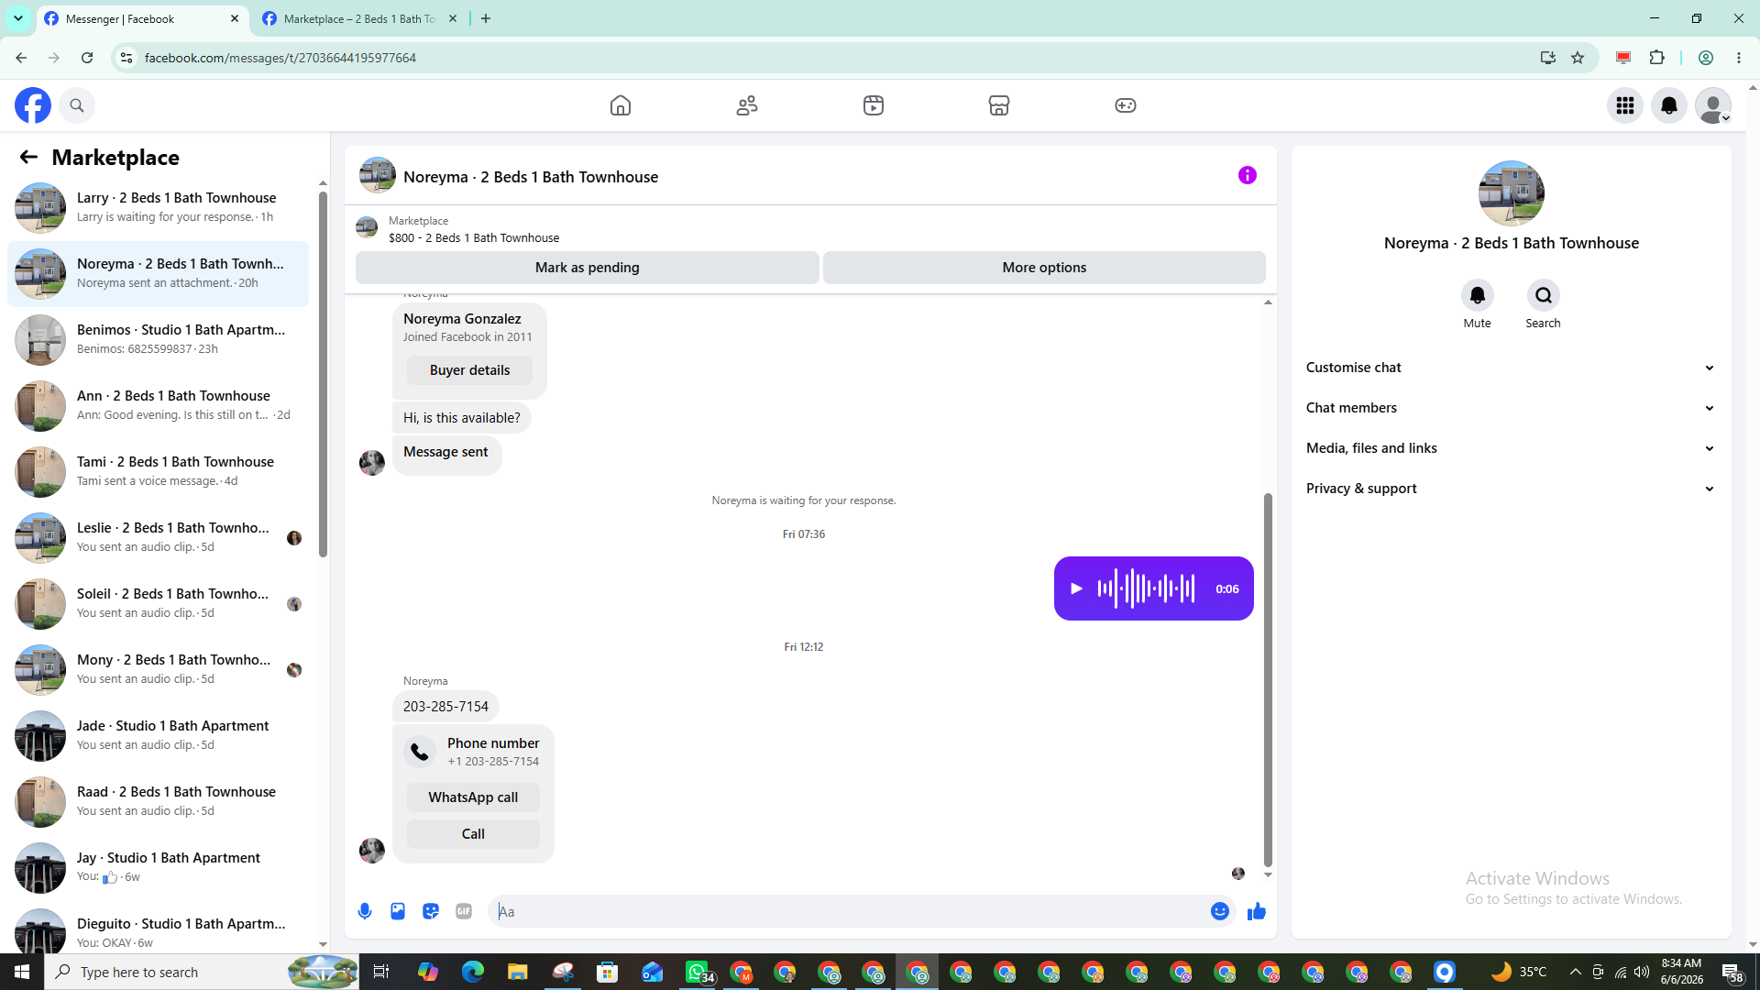Open the Facebook notifications bell

pyautogui.click(x=1669, y=105)
